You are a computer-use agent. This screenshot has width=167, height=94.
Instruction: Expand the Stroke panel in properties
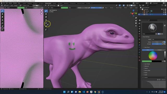click(x=146, y=73)
